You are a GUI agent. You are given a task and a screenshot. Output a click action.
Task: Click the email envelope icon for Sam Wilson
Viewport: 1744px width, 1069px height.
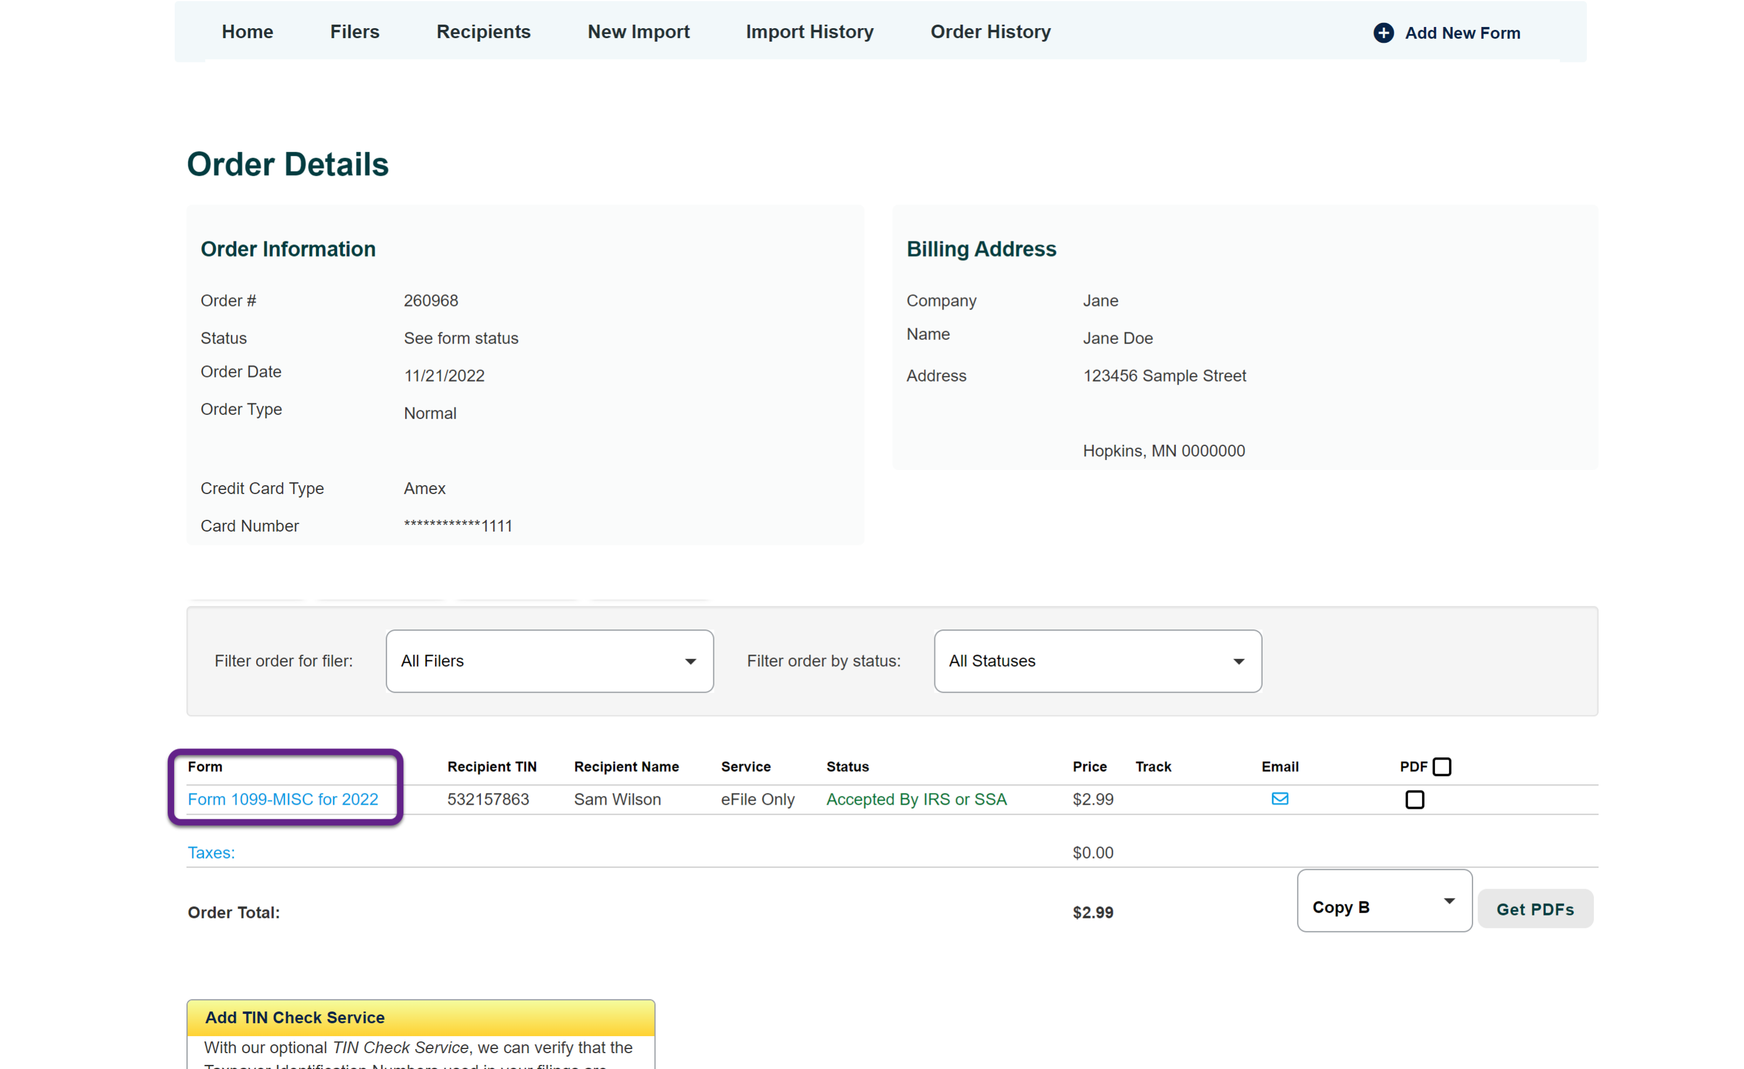1280,799
